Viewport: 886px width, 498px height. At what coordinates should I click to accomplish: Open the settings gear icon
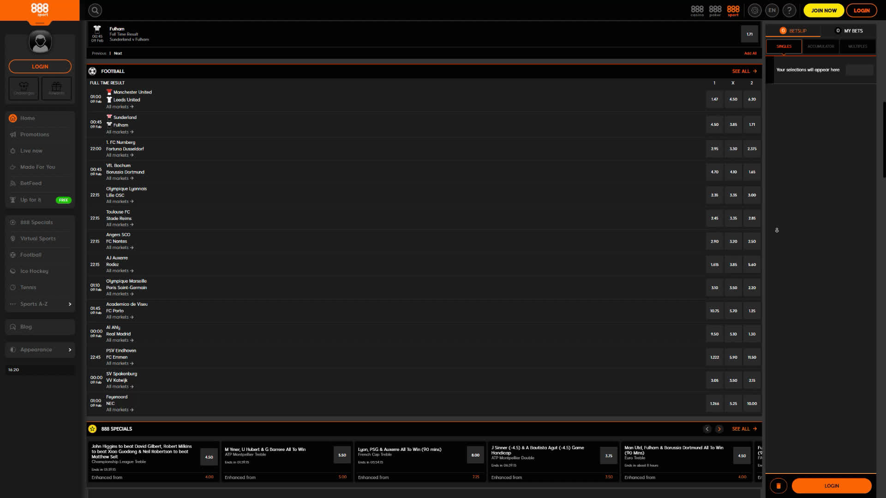(754, 10)
